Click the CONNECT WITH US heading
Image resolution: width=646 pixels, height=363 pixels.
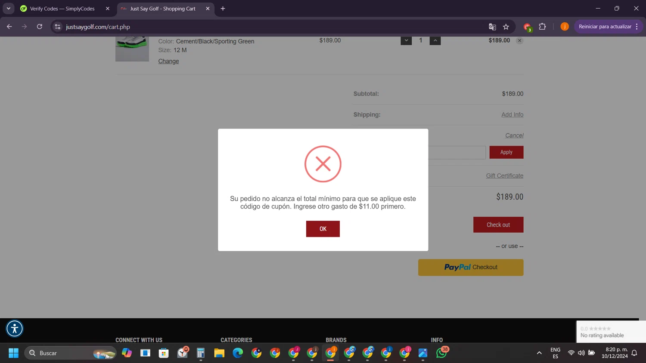139,340
